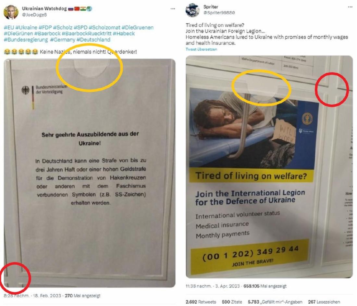The height and width of the screenshot is (306, 357).
Task: Open the Bundesministerium letter image
Action: (90, 173)
